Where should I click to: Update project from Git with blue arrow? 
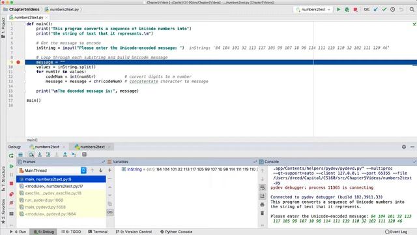pyautogui.click(x=375, y=9)
